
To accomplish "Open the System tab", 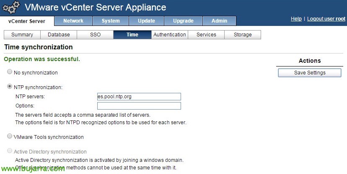I will tap(110, 21).
